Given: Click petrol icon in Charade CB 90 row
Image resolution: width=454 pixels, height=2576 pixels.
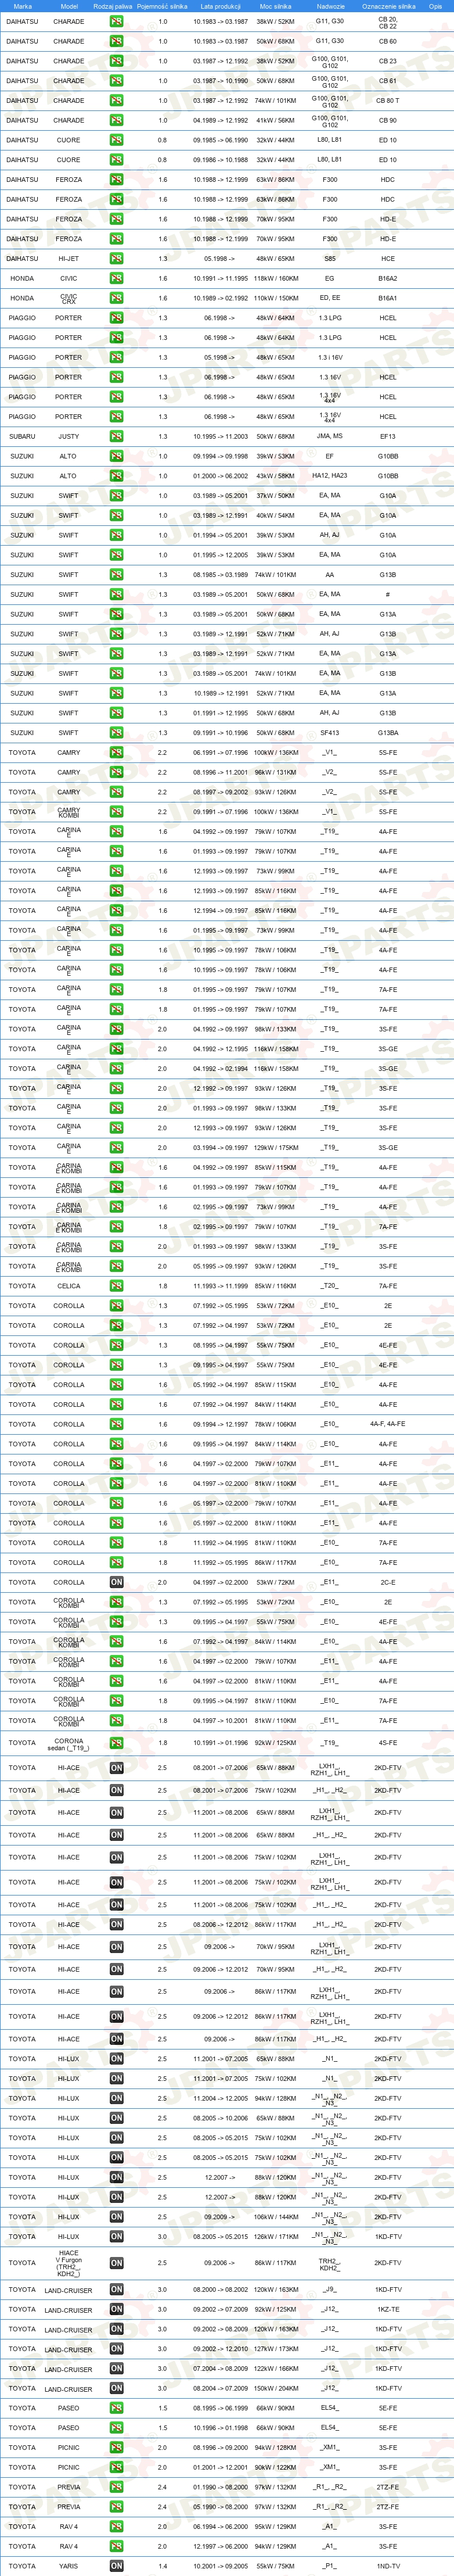Looking at the screenshot, I should click(117, 120).
